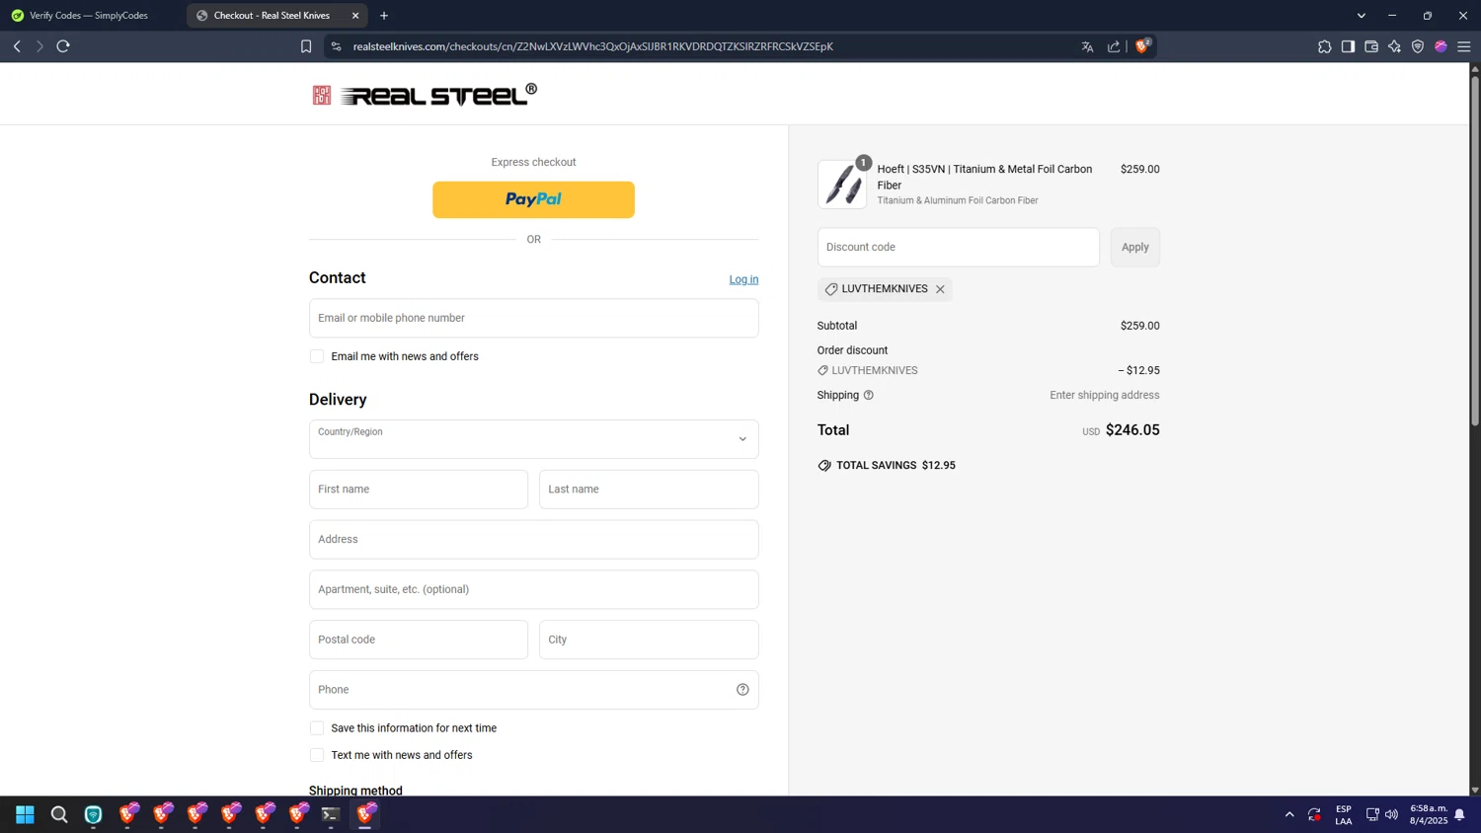Check Save this information for next time

click(317, 728)
